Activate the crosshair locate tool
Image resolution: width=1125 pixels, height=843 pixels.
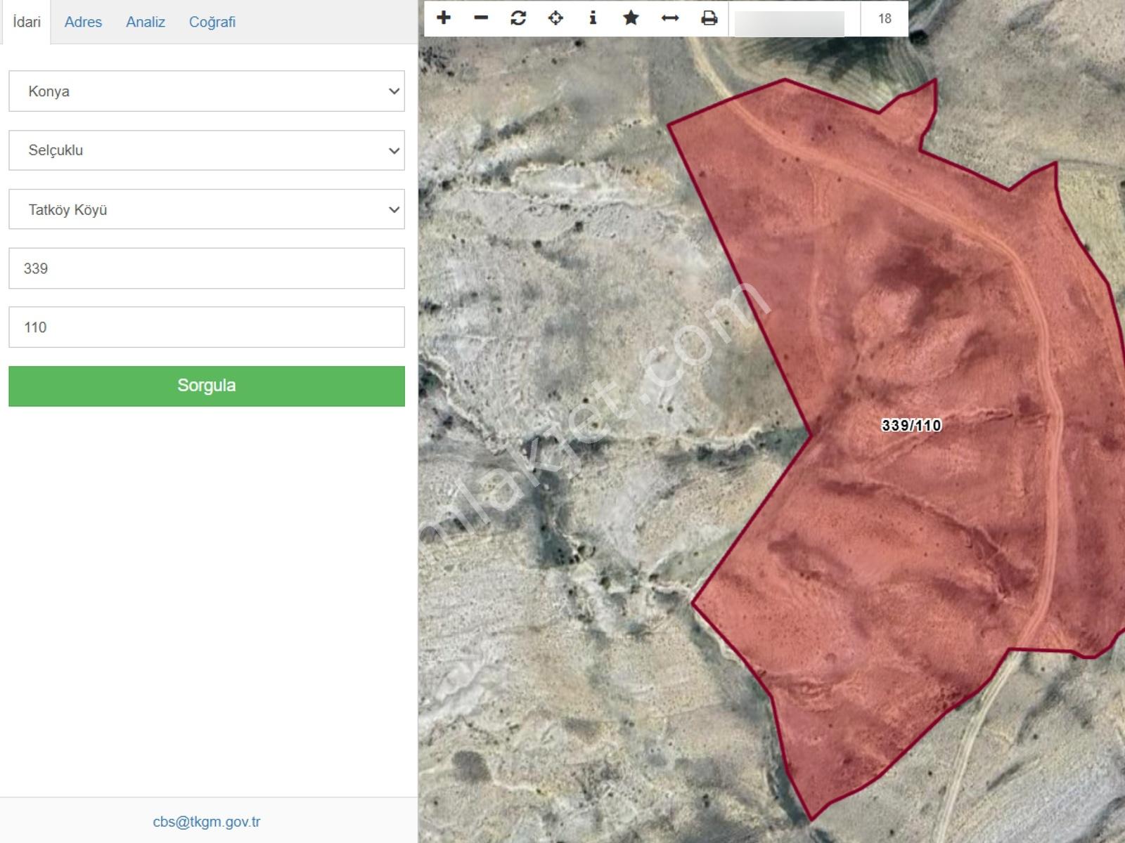(x=555, y=18)
